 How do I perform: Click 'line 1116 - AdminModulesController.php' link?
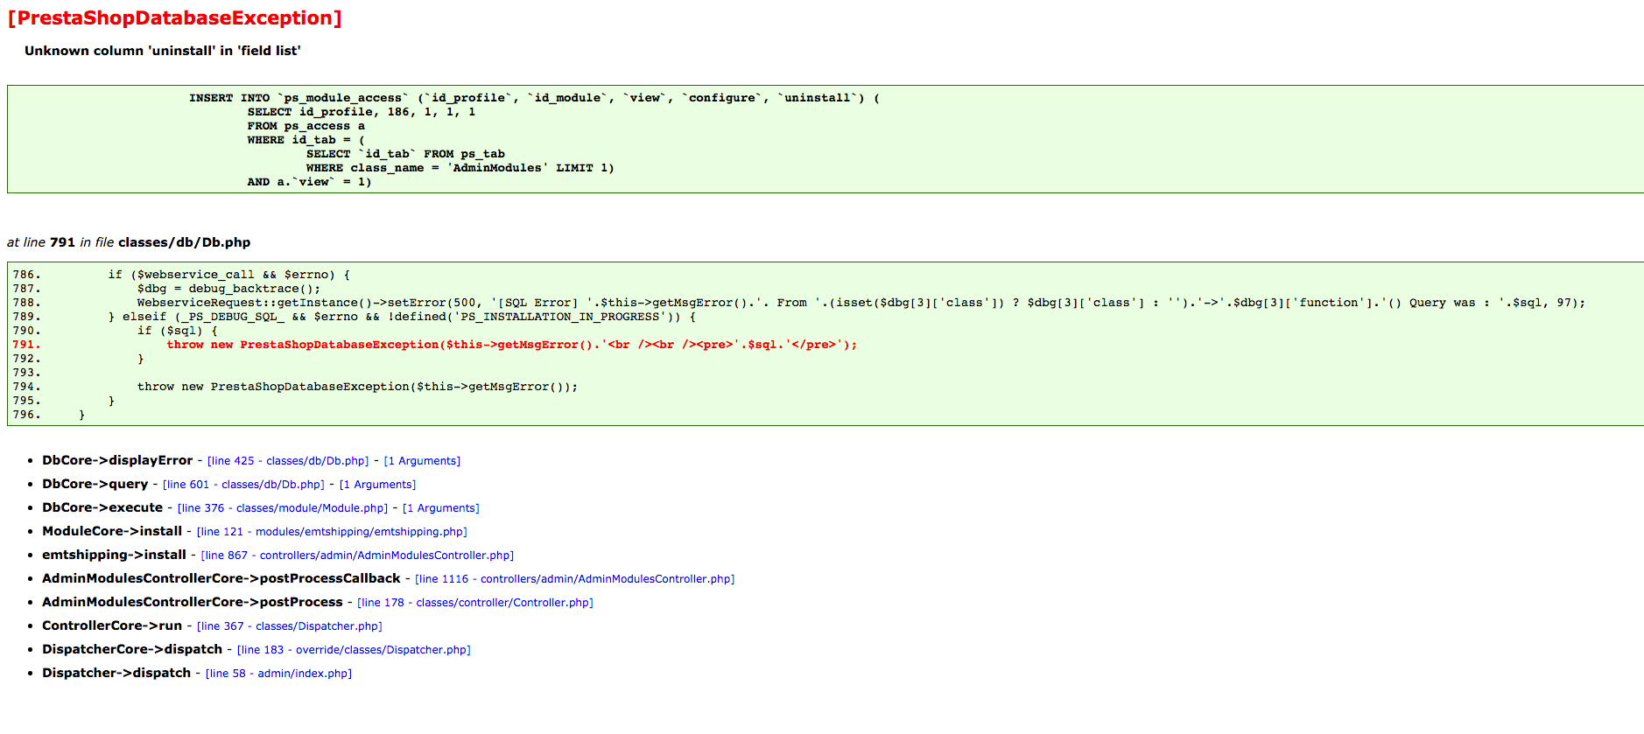pos(575,579)
